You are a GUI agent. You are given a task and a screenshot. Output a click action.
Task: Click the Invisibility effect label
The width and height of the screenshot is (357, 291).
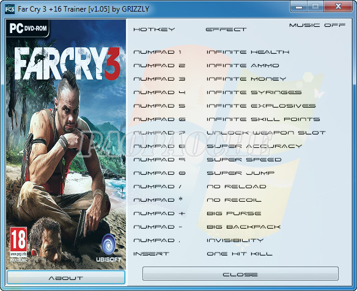tap(235, 240)
